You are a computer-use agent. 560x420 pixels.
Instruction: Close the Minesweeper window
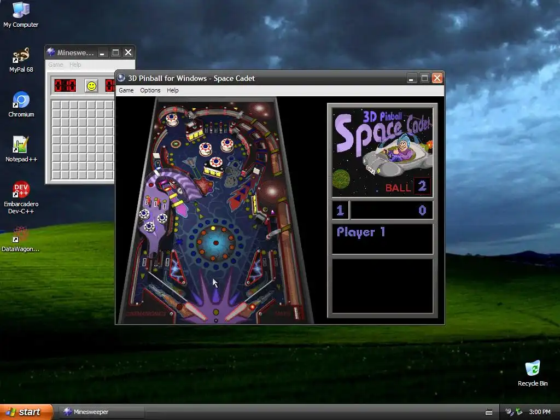(x=128, y=52)
